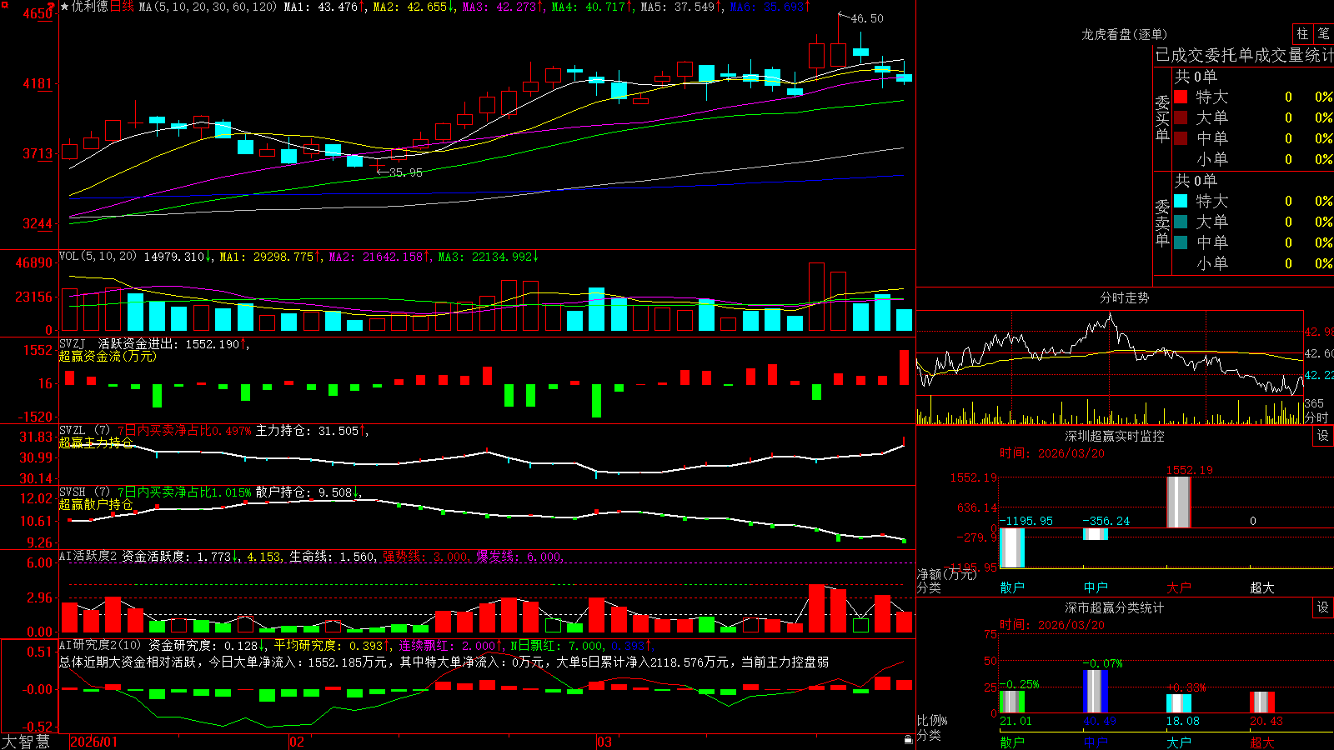Click the lock icon at chart bottom-right
Image resolution: width=1334 pixels, height=750 pixels.
(x=909, y=740)
